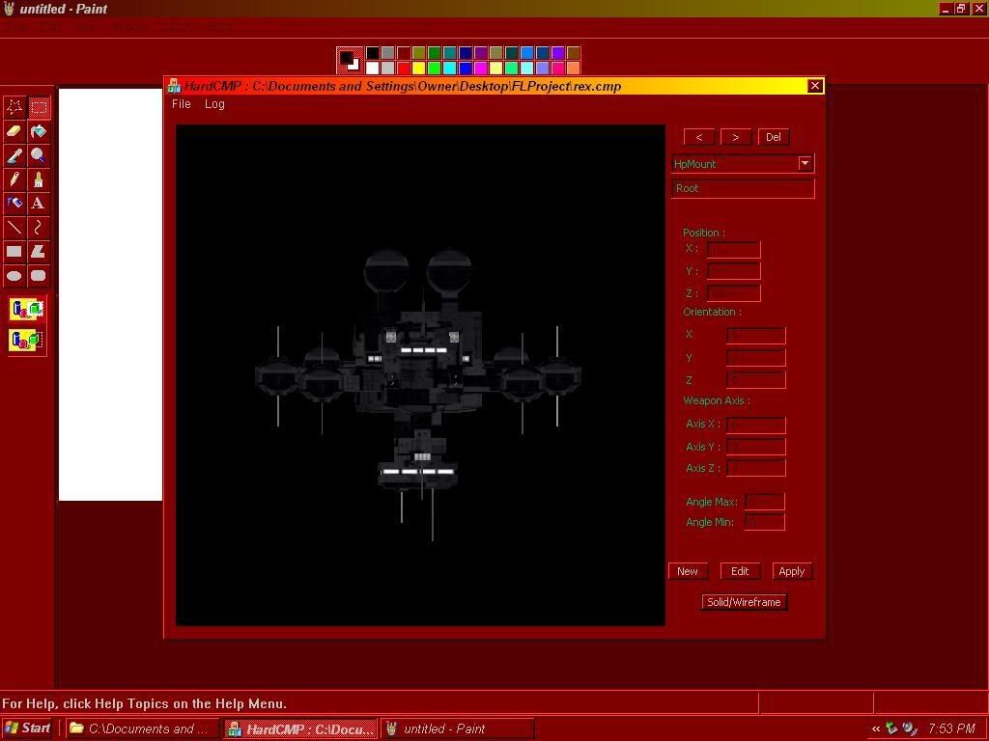Open the HpMount hardpoint type dropdown

(805, 164)
